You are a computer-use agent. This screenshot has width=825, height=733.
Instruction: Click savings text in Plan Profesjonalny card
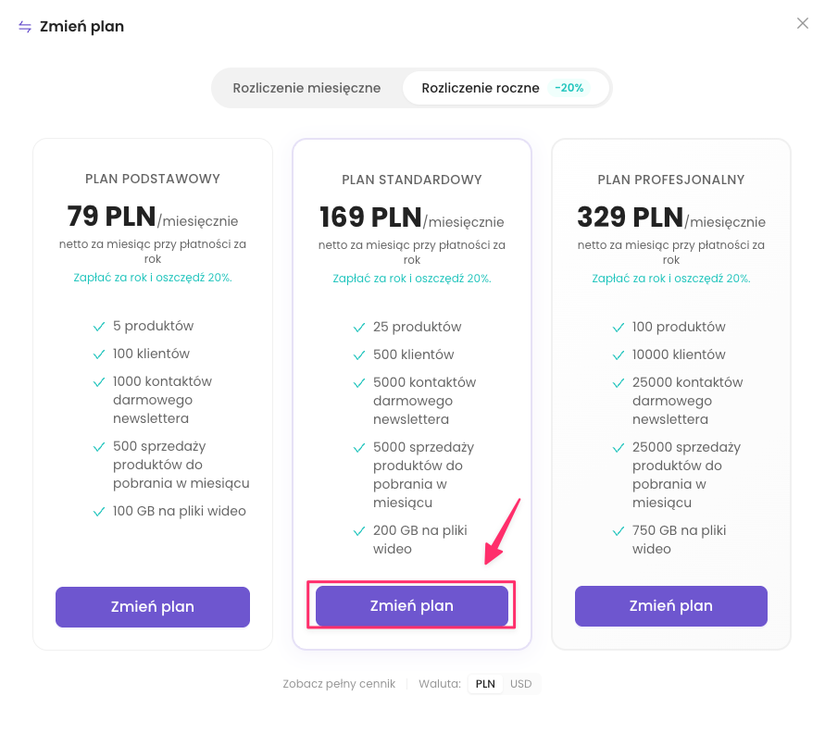click(671, 278)
